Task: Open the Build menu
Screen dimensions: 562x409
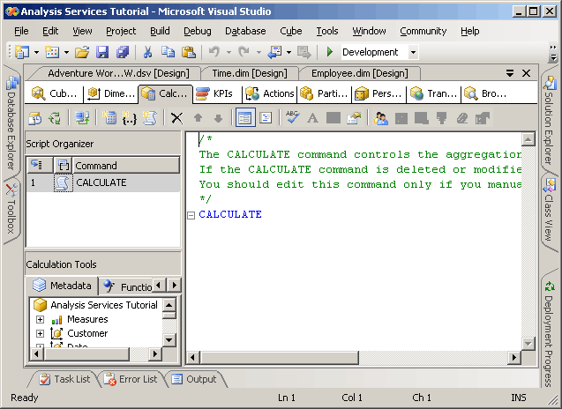Action: pyautogui.click(x=160, y=31)
